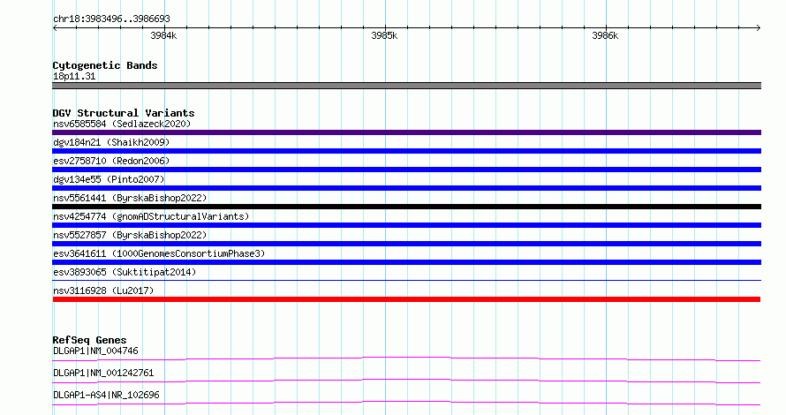Click the 3985k ruler tick label
The height and width of the screenshot is (415, 786).
coord(384,35)
